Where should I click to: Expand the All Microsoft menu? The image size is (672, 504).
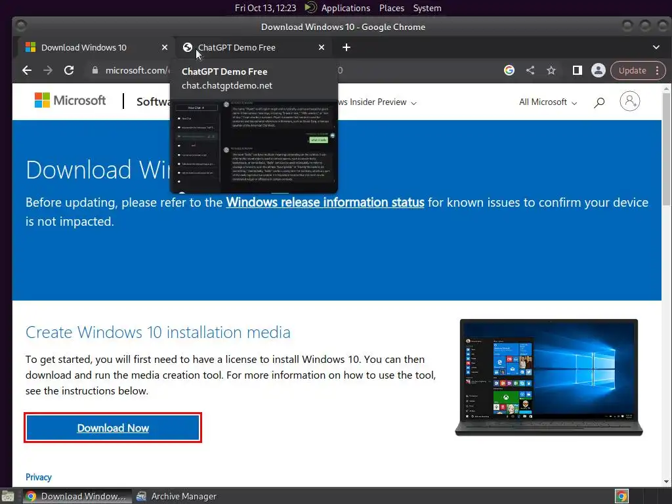pyautogui.click(x=548, y=102)
